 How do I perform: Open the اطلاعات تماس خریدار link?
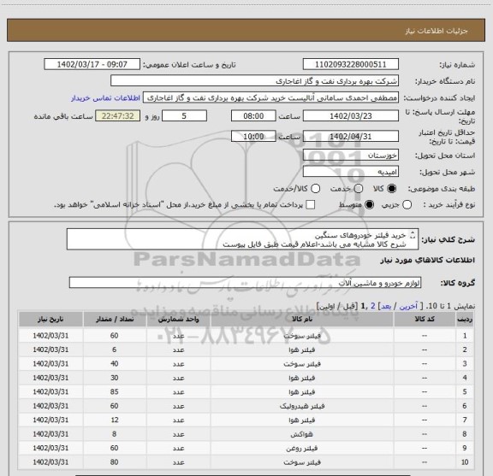point(105,98)
